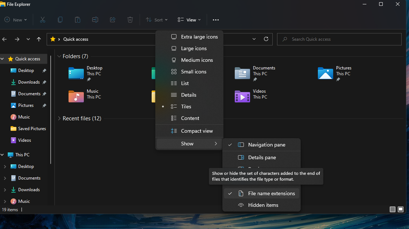409x229 pixels.
Task: Expand address bar history dropdown chevron
Action: (254, 39)
